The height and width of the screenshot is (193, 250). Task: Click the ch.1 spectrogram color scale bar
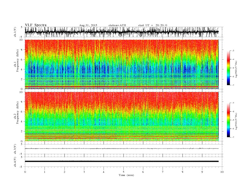(x=229, y=68)
